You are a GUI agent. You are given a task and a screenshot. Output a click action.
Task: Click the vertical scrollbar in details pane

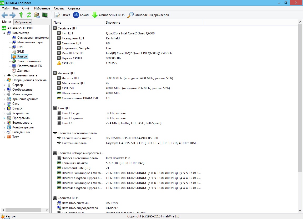point(300,98)
